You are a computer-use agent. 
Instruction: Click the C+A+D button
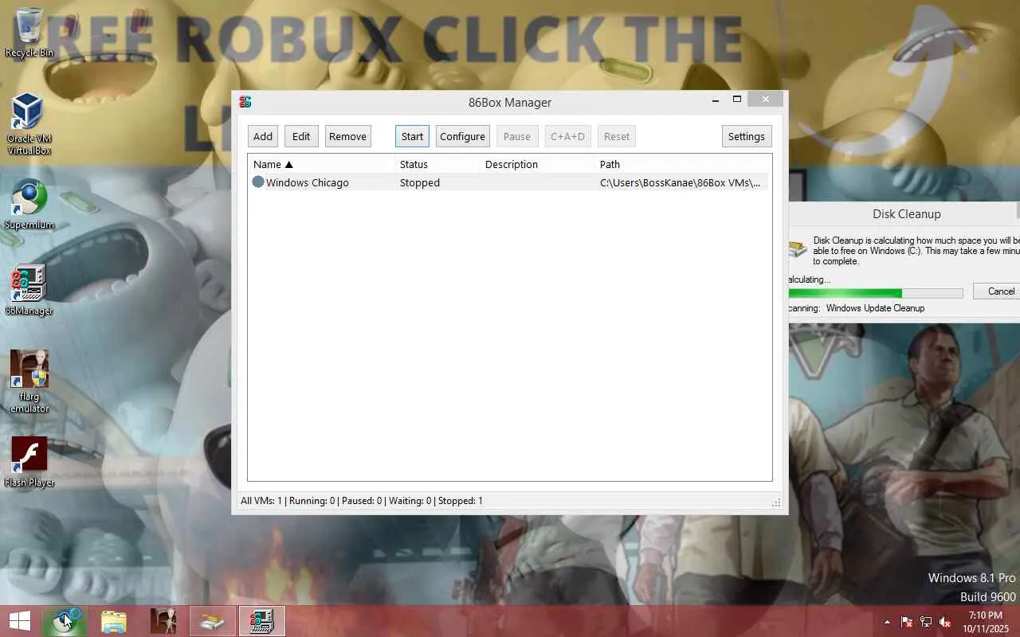coord(568,136)
